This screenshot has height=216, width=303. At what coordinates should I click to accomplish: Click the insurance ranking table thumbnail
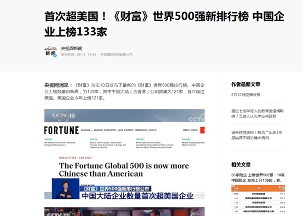[x=258, y=199]
